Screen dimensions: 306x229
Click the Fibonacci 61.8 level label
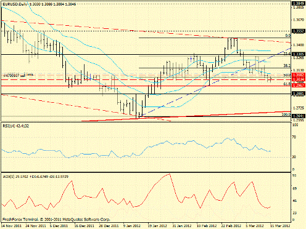[x=287, y=84]
